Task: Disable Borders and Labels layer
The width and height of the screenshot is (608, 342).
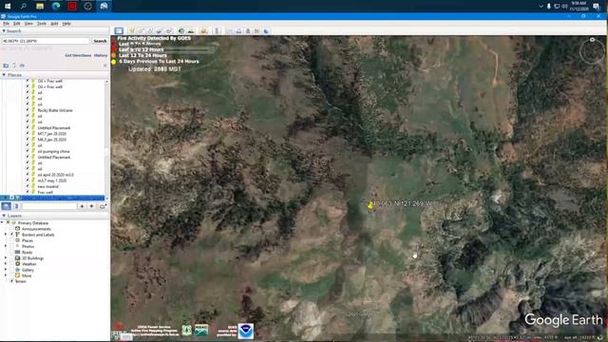Action: (12, 235)
